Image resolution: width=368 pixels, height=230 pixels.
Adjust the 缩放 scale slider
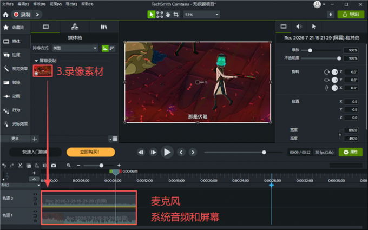(x=321, y=50)
